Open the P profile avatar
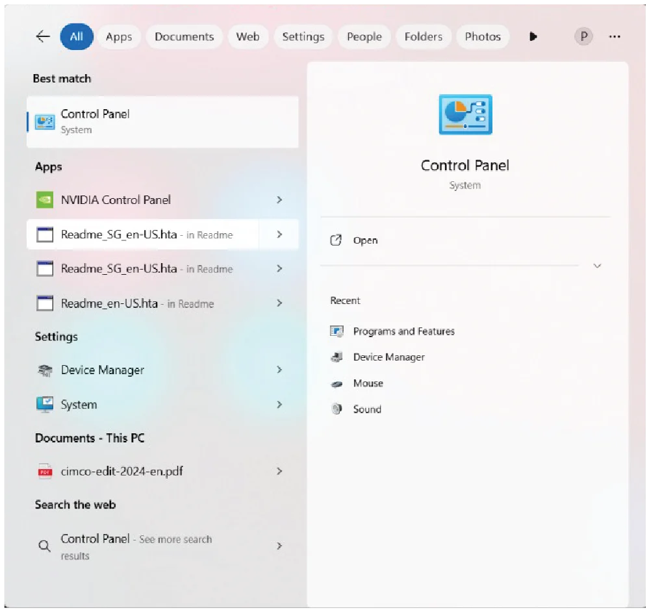This screenshot has height=610, width=649. [583, 36]
